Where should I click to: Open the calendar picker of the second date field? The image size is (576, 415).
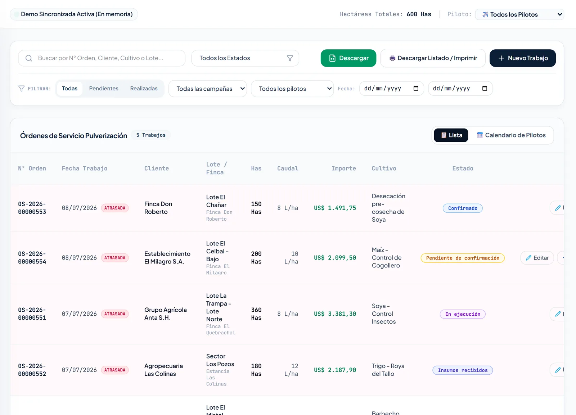pos(485,89)
